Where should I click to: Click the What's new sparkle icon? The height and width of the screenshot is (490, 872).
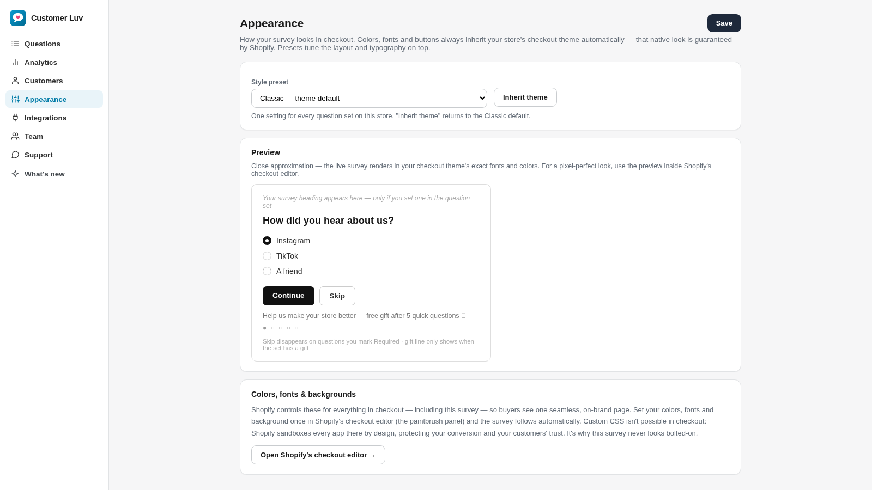pos(15,174)
